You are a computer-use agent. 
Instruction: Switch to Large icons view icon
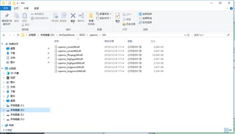tap(231, 130)
